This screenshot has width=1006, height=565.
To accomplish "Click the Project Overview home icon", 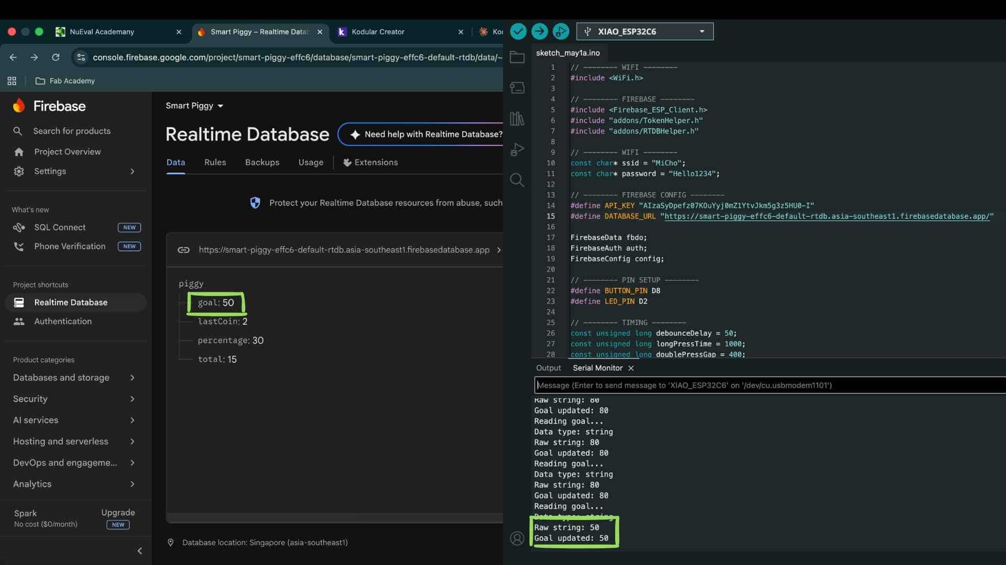I will [x=19, y=152].
